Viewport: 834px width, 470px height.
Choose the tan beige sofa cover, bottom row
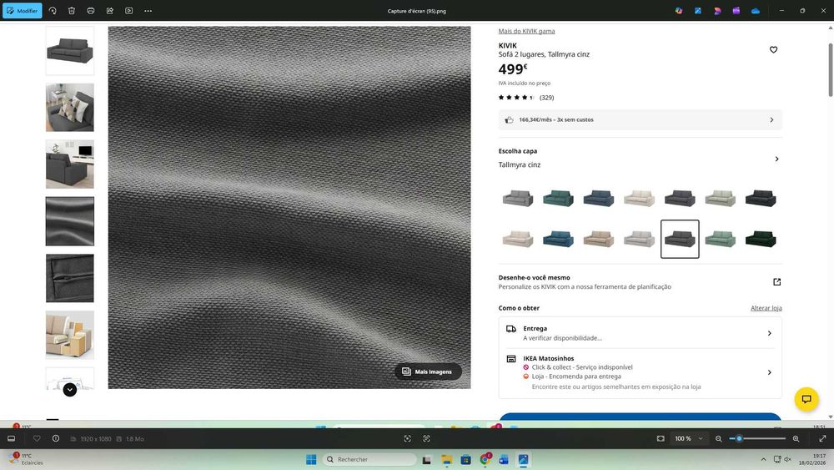[x=599, y=239]
